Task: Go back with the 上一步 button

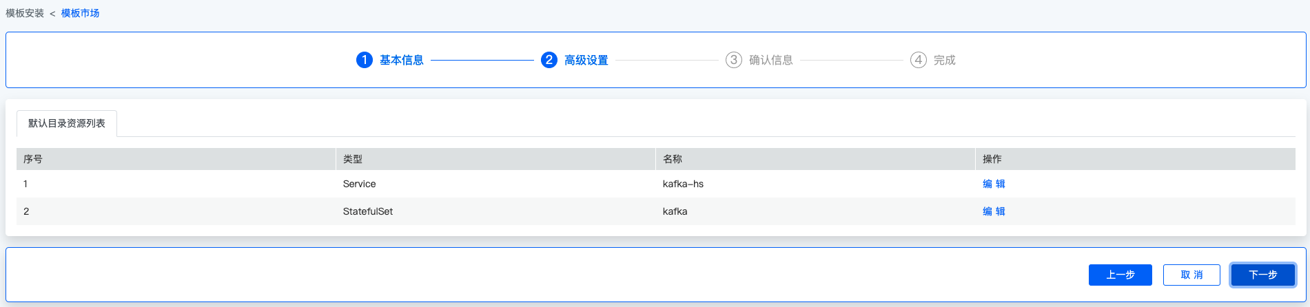Action: coord(1120,275)
